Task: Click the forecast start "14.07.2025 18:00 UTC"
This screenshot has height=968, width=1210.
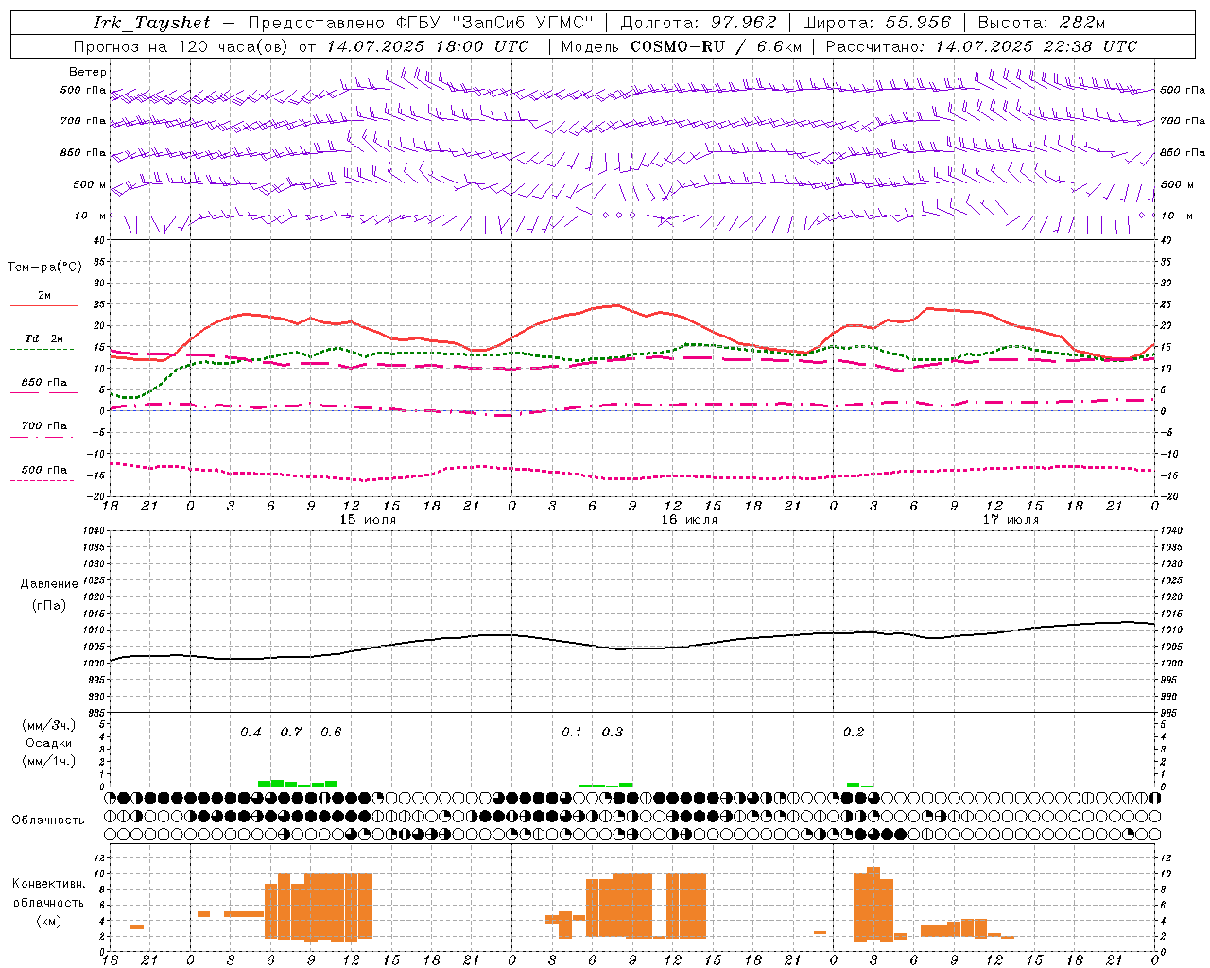Action: point(428,46)
